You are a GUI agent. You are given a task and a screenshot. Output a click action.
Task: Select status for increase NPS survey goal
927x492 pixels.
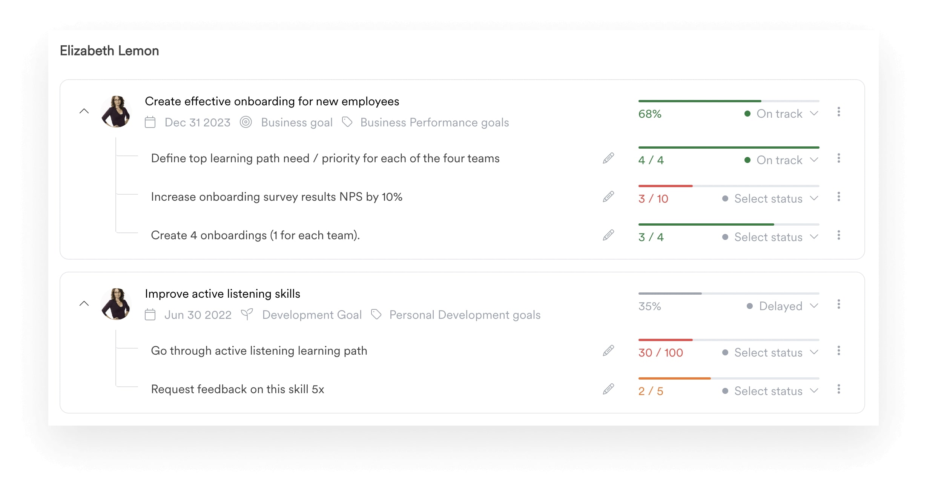(x=769, y=198)
